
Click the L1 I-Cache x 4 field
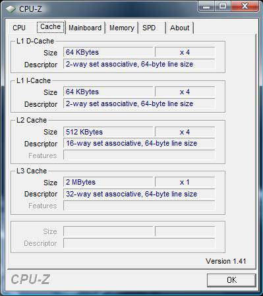pyautogui.click(x=185, y=92)
